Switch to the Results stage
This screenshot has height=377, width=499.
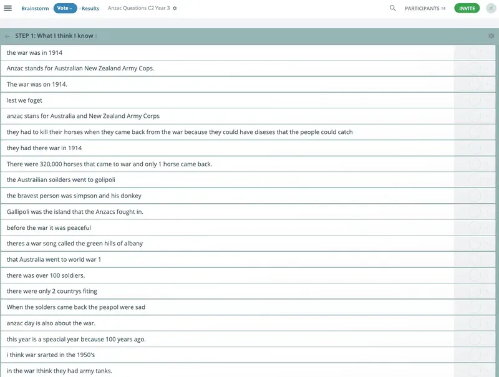click(x=90, y=8)
